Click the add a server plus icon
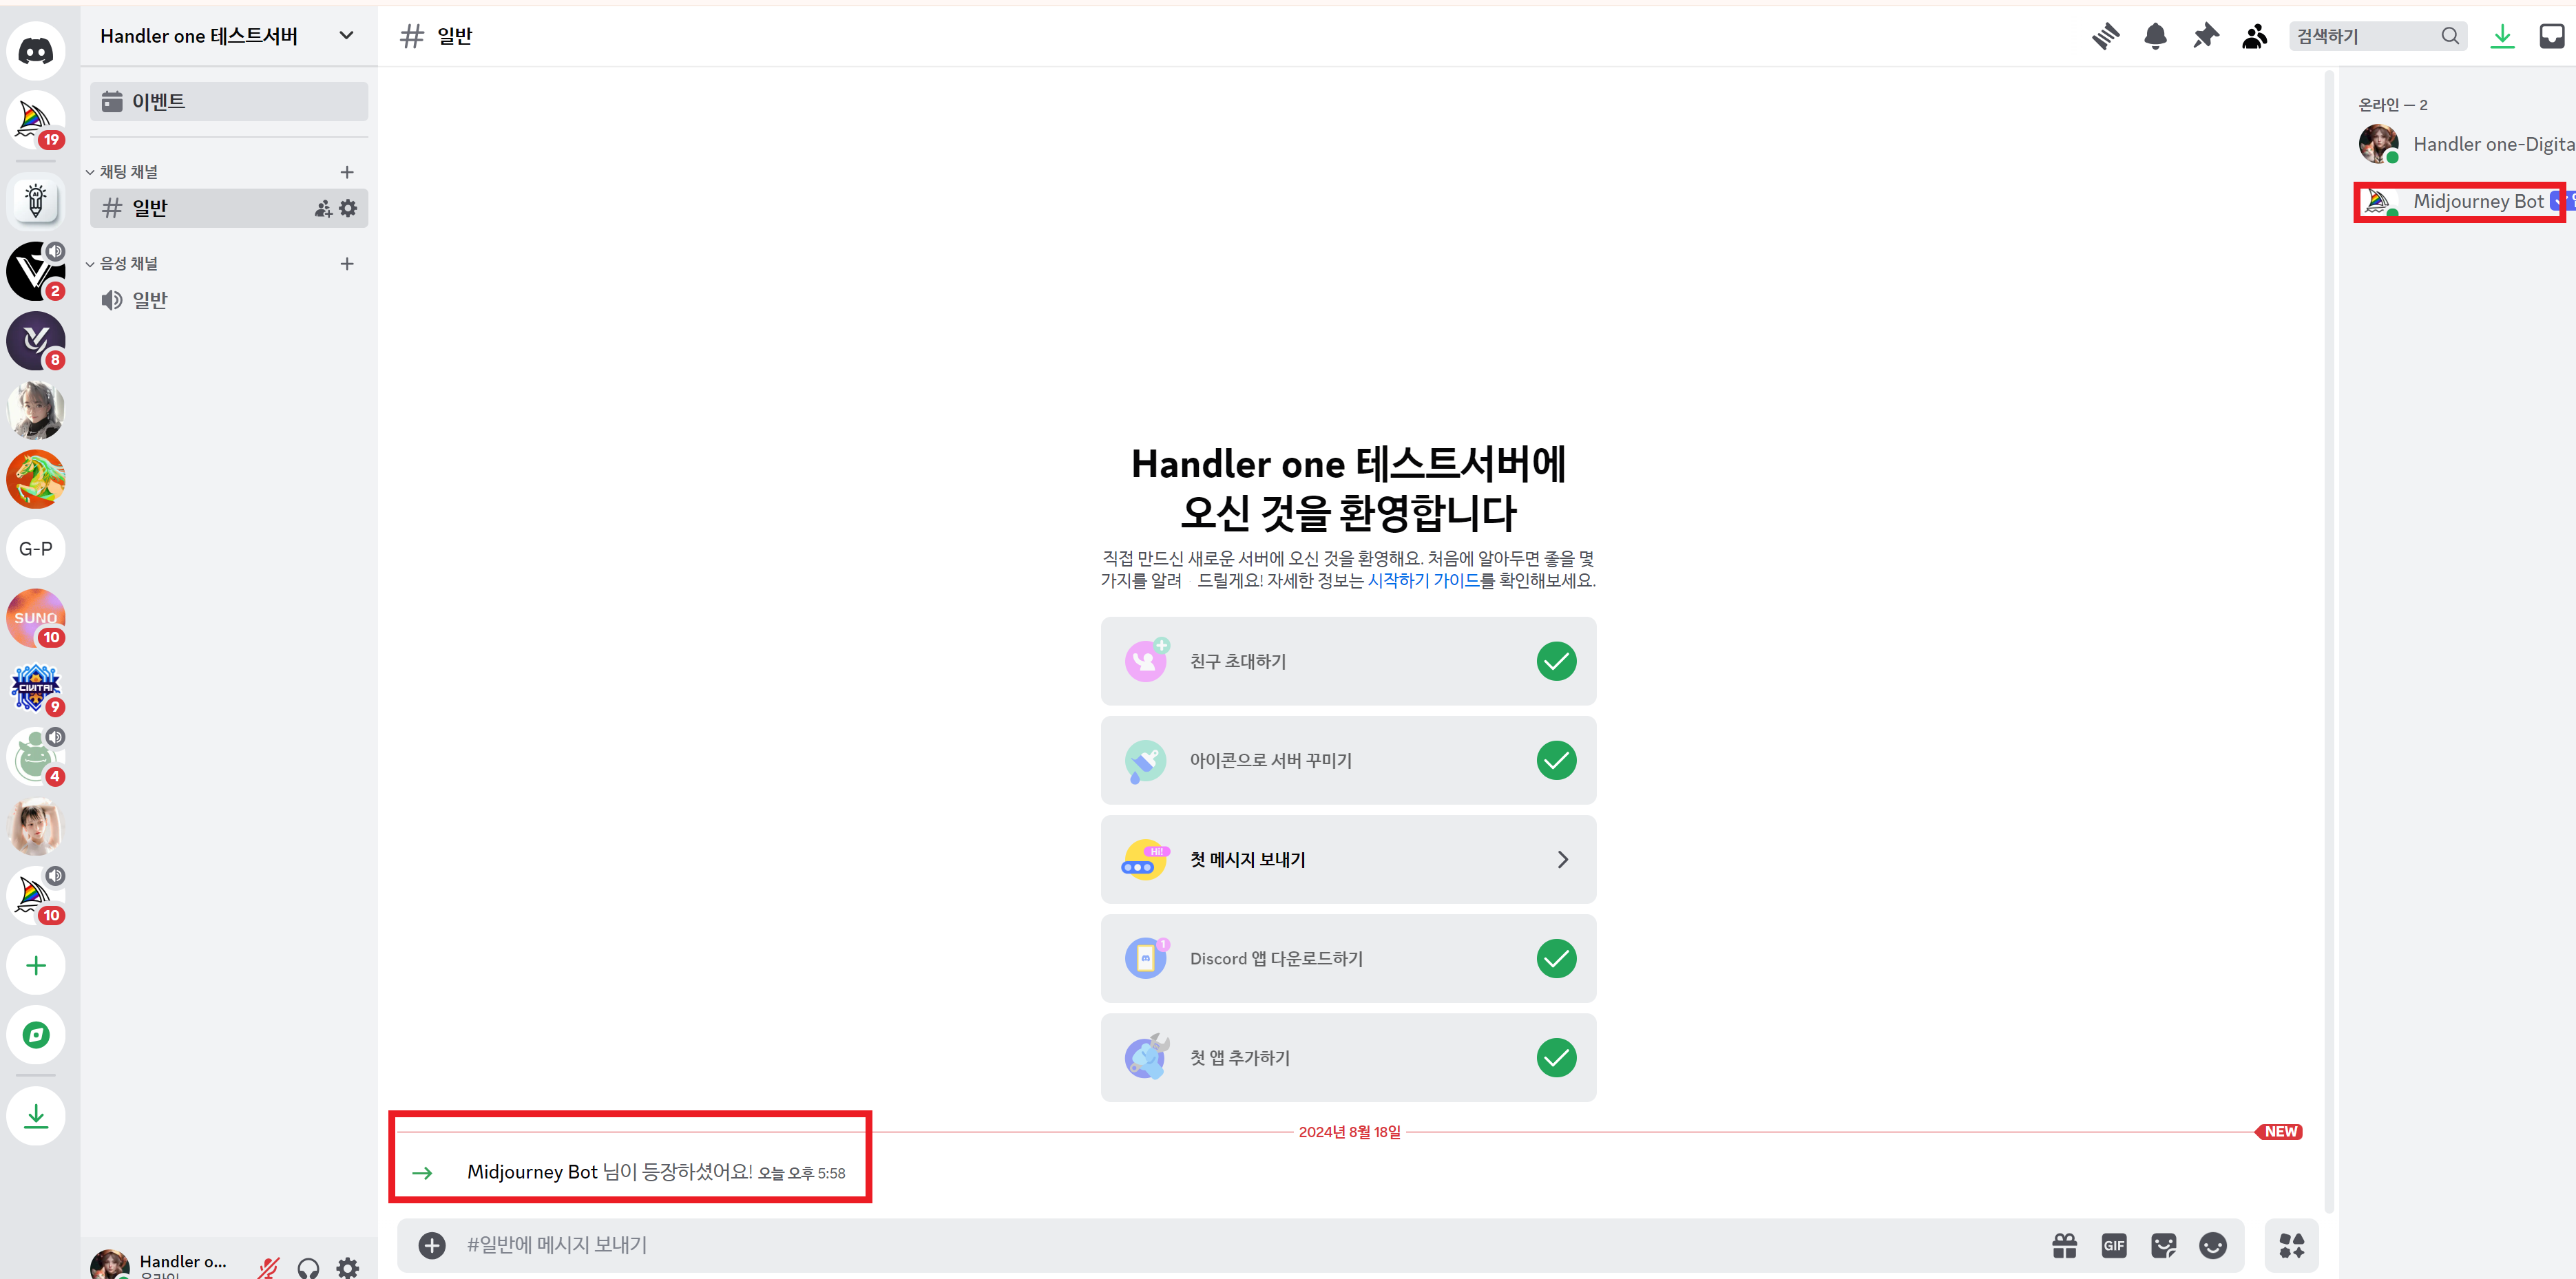The height and width of the screenshot is (1279, 2576). pos(36,965)
